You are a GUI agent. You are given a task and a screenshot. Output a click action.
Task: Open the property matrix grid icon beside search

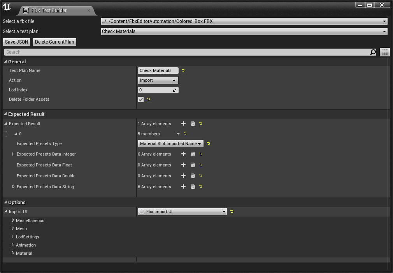click(384, 52)
